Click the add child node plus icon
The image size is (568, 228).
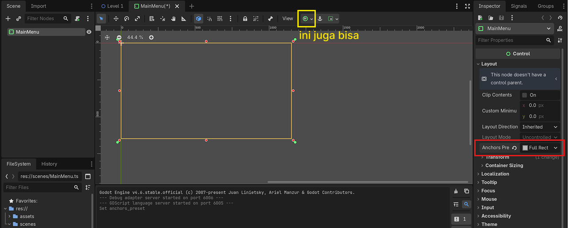8,19
